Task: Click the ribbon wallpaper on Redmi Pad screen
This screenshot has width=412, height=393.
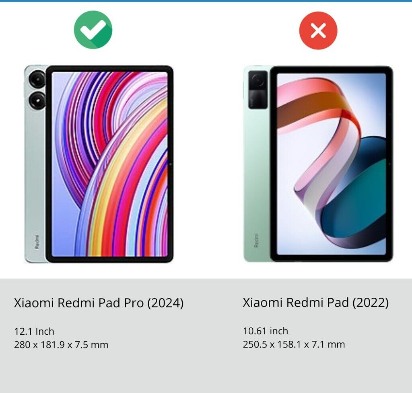Action: pyautogui.click(x=332, y=164)
